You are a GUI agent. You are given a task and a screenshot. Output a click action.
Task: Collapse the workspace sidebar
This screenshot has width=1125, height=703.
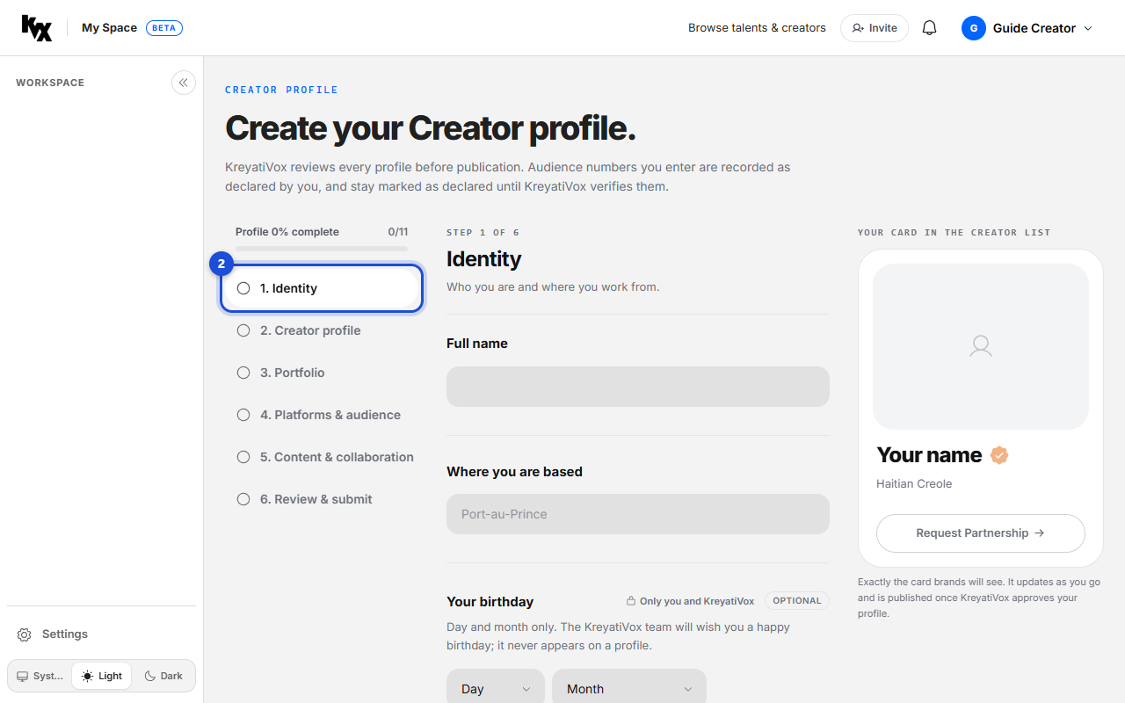tap(184, 83)
